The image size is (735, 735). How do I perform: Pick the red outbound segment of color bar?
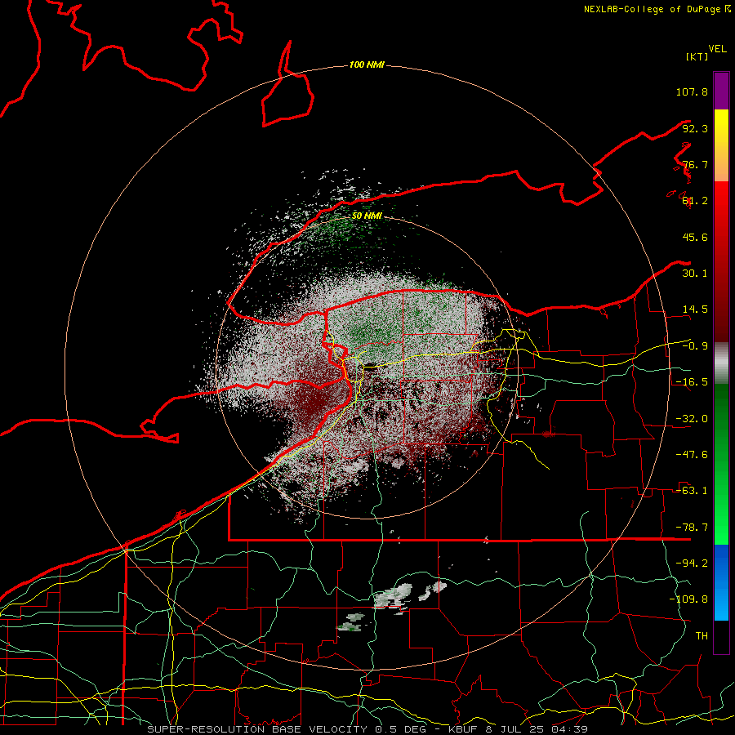(721, 261)
